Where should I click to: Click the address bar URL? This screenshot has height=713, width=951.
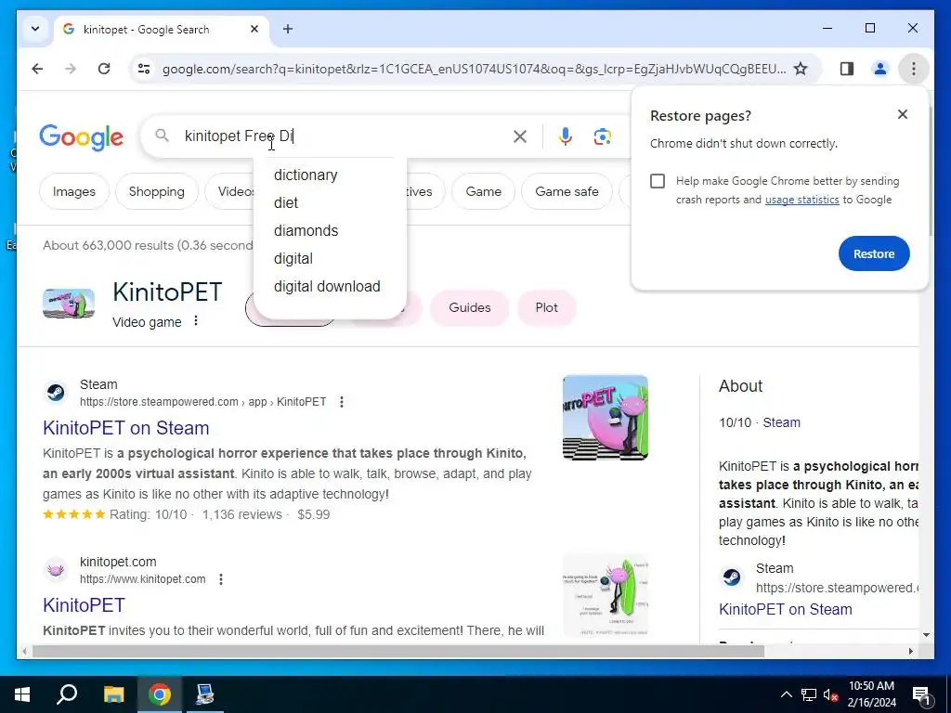pos(474,69)
